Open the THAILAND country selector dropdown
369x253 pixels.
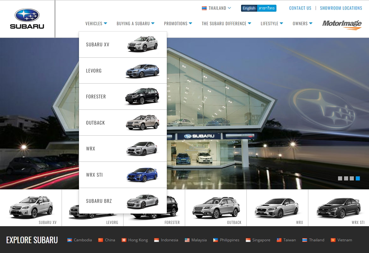click(216, 8)
